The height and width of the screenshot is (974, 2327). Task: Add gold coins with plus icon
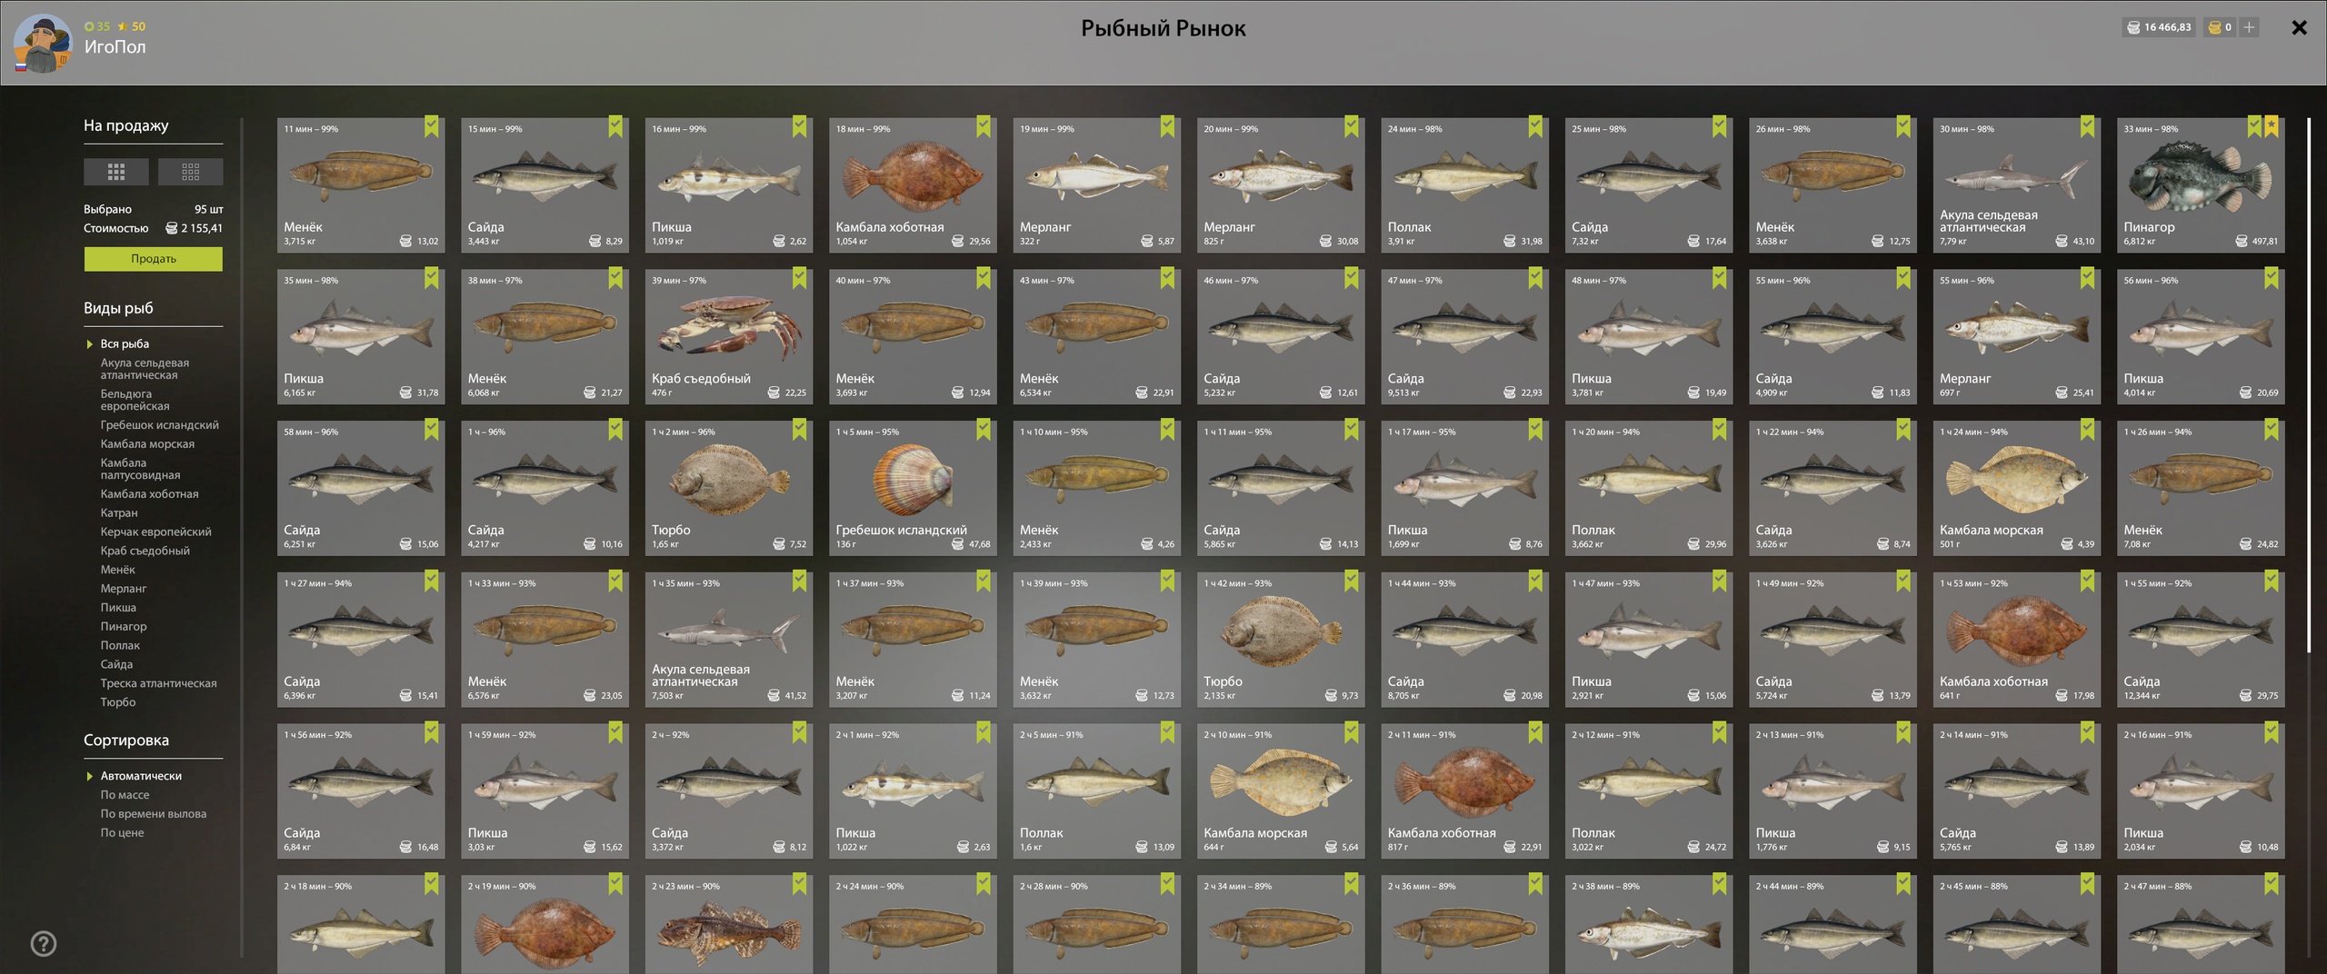click(2249, 27)
